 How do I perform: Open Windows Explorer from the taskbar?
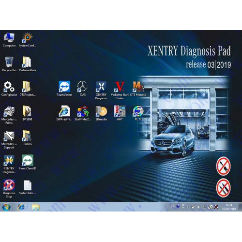click(x=36, y=207)
